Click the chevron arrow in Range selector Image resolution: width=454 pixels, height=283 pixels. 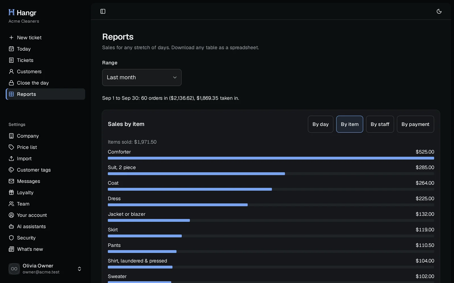point(175,78)
